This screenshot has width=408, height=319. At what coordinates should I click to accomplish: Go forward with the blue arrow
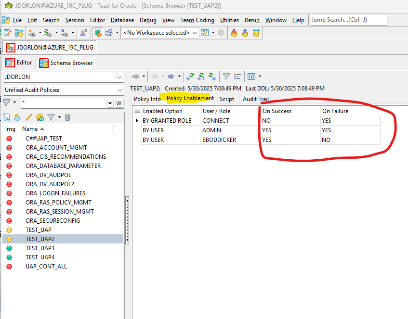coord(171,77)
